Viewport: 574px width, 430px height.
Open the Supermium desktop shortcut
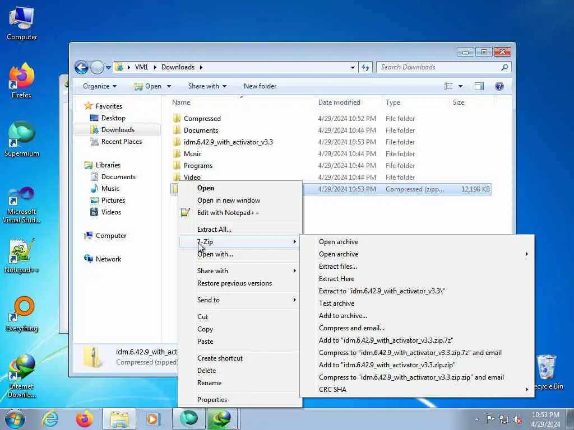click(22, 139)
